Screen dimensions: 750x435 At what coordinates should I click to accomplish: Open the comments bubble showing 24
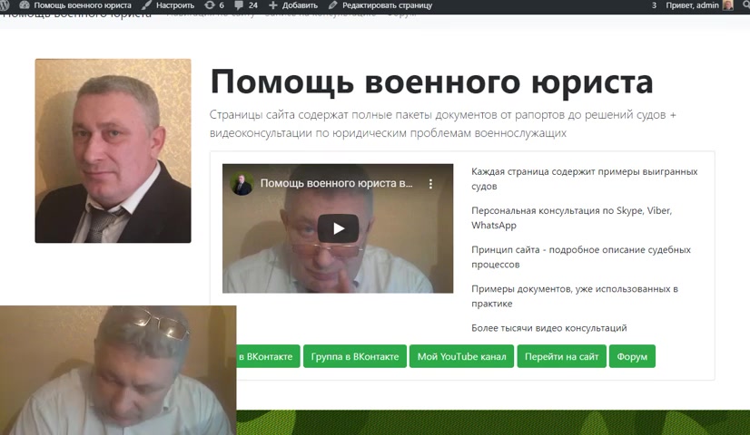[x=239, y=5]
